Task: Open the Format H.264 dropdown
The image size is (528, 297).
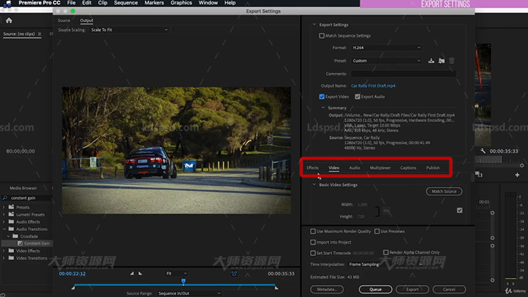Action: [386, 48]
